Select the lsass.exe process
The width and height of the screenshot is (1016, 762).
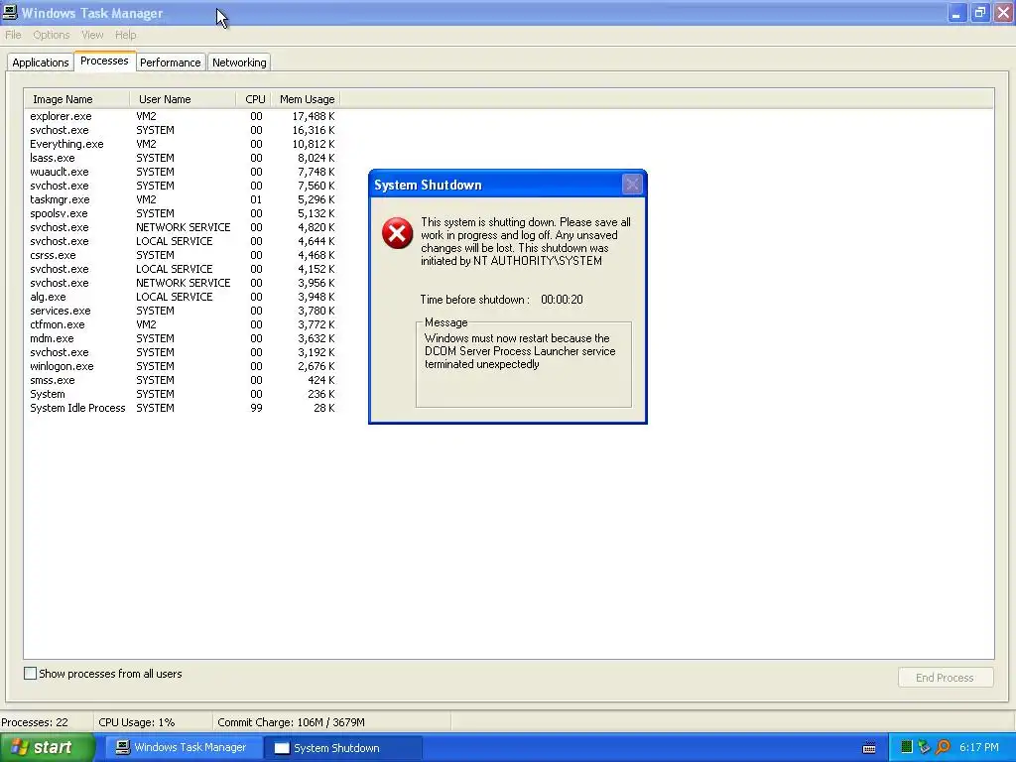click(x=183, y=158)
